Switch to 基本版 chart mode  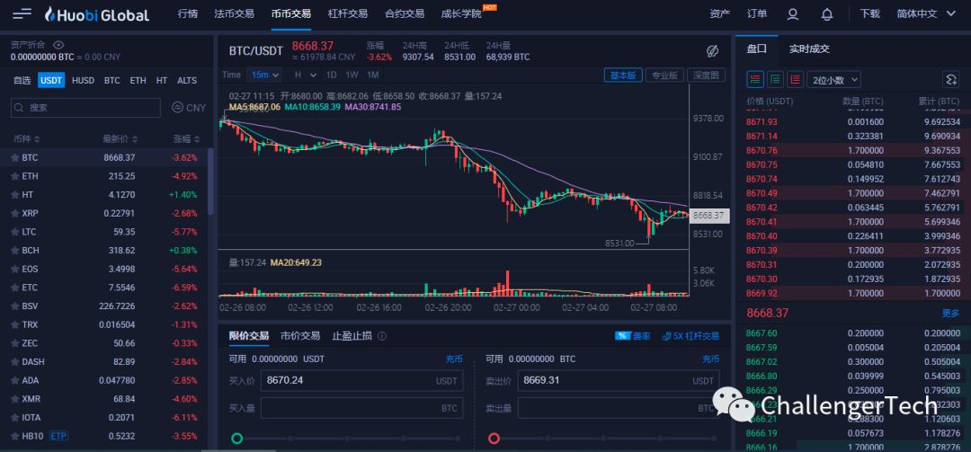point(623,75)
